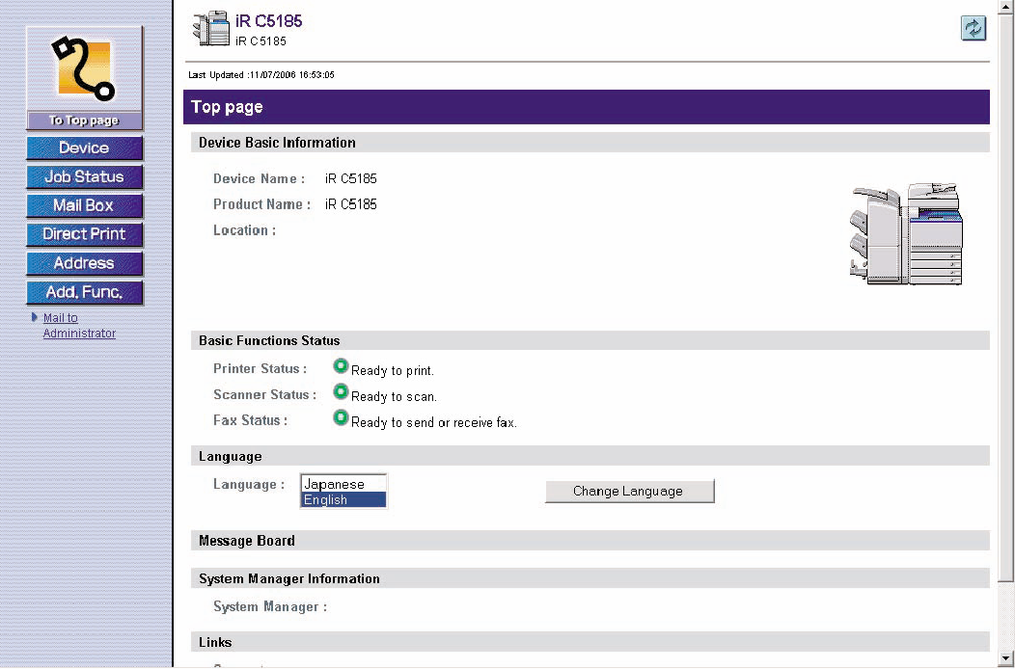The width and height of the screenshot is (1015, 669).
Task: Click the Change Language button
Action: 630,491
